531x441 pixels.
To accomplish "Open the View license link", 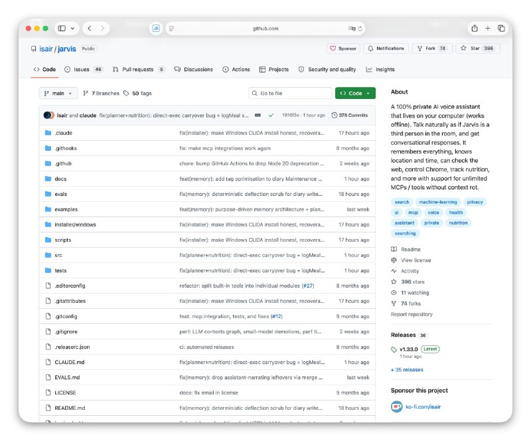I will click(x=411, y=260).
